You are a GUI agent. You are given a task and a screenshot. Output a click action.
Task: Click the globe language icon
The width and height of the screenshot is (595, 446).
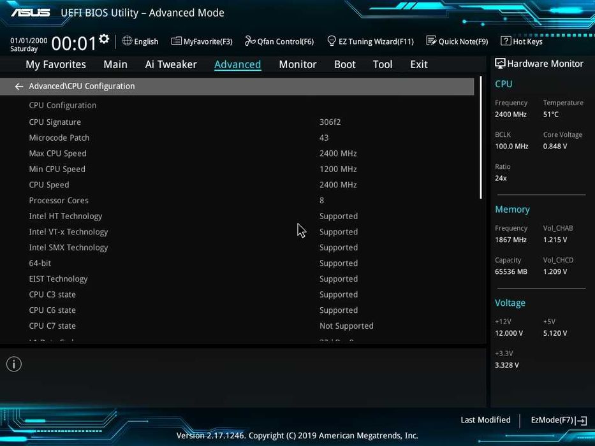click(127, 41)
